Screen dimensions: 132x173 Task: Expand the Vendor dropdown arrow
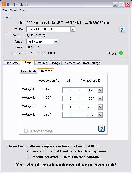pyautogui.click(x=56, y=42)
